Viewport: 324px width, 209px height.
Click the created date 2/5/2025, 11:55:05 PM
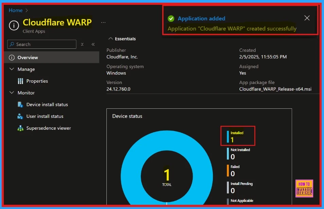pos(263,57)
